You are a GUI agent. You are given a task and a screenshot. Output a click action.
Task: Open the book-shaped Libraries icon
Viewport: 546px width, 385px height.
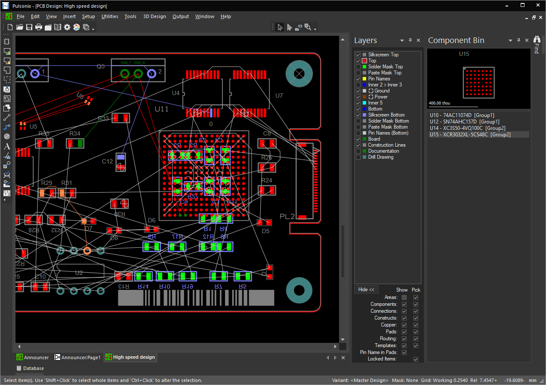[x=58, y=27]
